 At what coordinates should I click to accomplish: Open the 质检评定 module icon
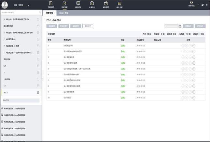[x=78, y=5]
